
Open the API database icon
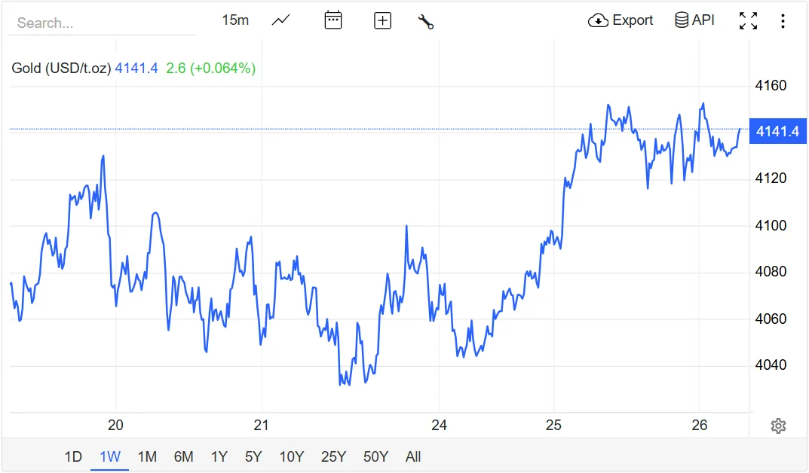pos(682,20)
